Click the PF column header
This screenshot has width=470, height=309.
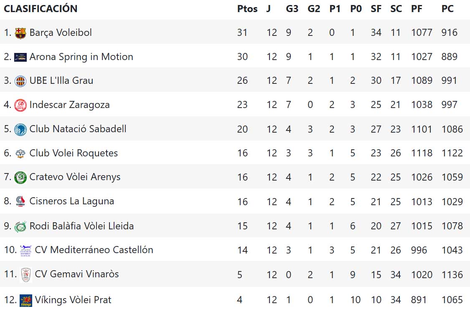pyautogui.click(x=417, y=9)
